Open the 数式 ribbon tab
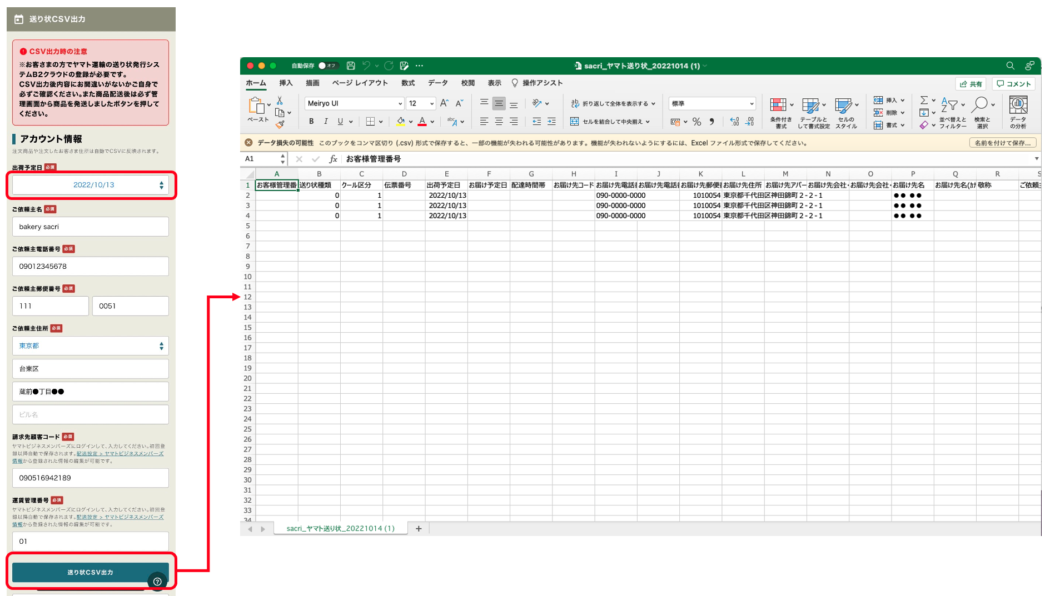 [408, 83]
